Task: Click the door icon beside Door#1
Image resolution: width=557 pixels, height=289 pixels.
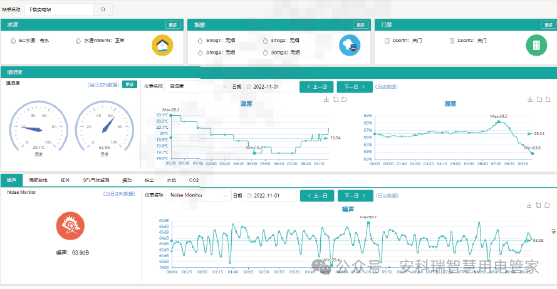Action: [387, 41]
